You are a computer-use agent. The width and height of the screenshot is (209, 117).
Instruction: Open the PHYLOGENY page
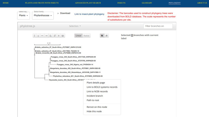(x=175, y=3)
